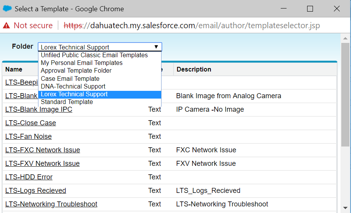Choose highlighted Lorex Technical Support option
The height and width of the screenshot is (213, 351).
point(74,94)
